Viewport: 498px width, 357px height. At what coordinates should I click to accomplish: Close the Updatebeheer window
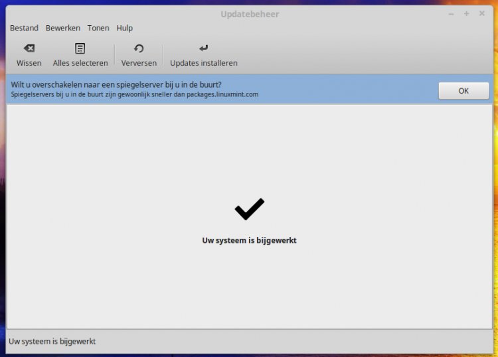(x=481, y=14)
